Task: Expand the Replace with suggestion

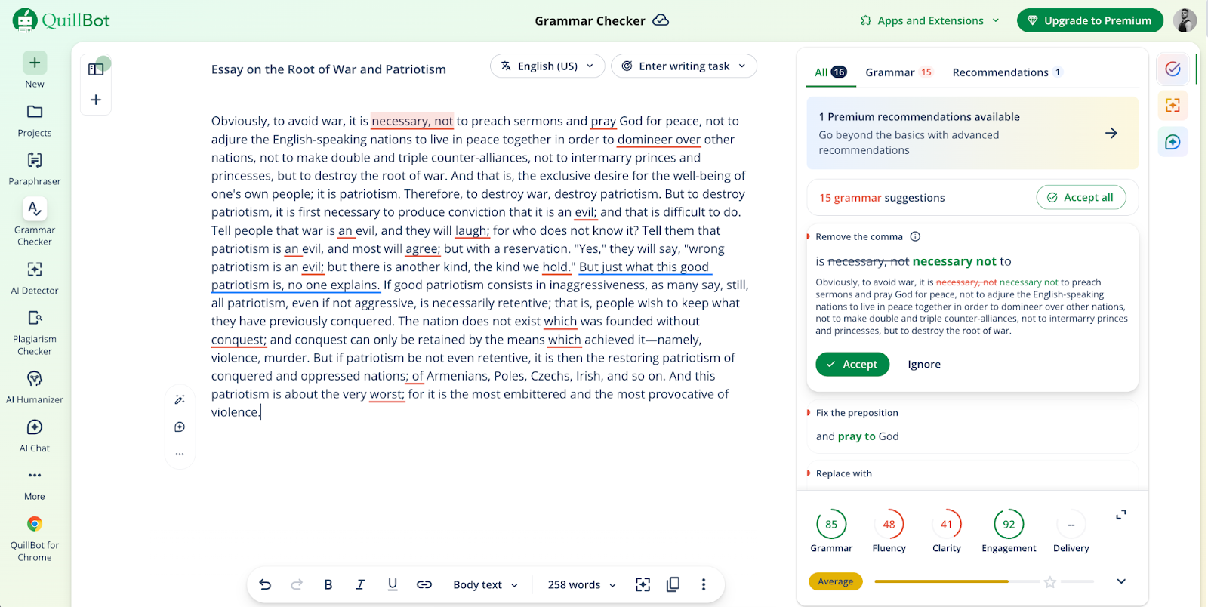Action: (x=972, y=473)
